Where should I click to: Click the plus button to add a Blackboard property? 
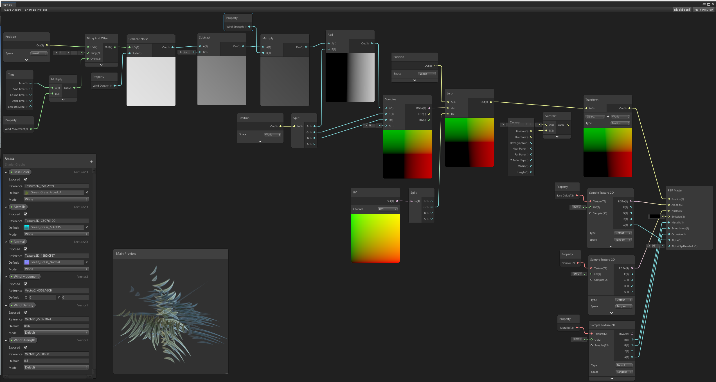[91, 162]
